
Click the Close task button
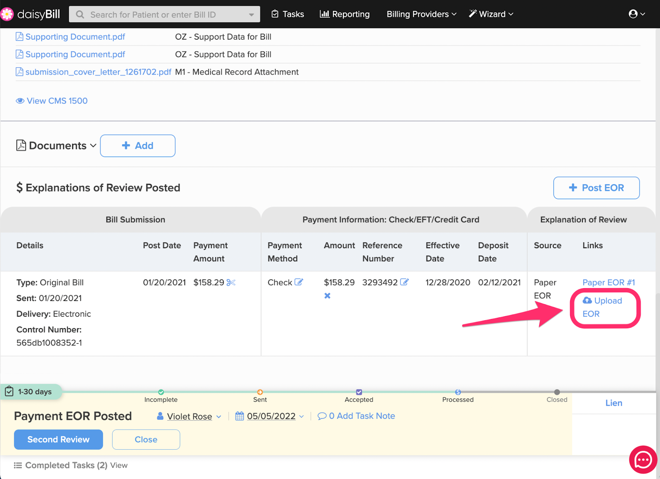click(146, 439)
